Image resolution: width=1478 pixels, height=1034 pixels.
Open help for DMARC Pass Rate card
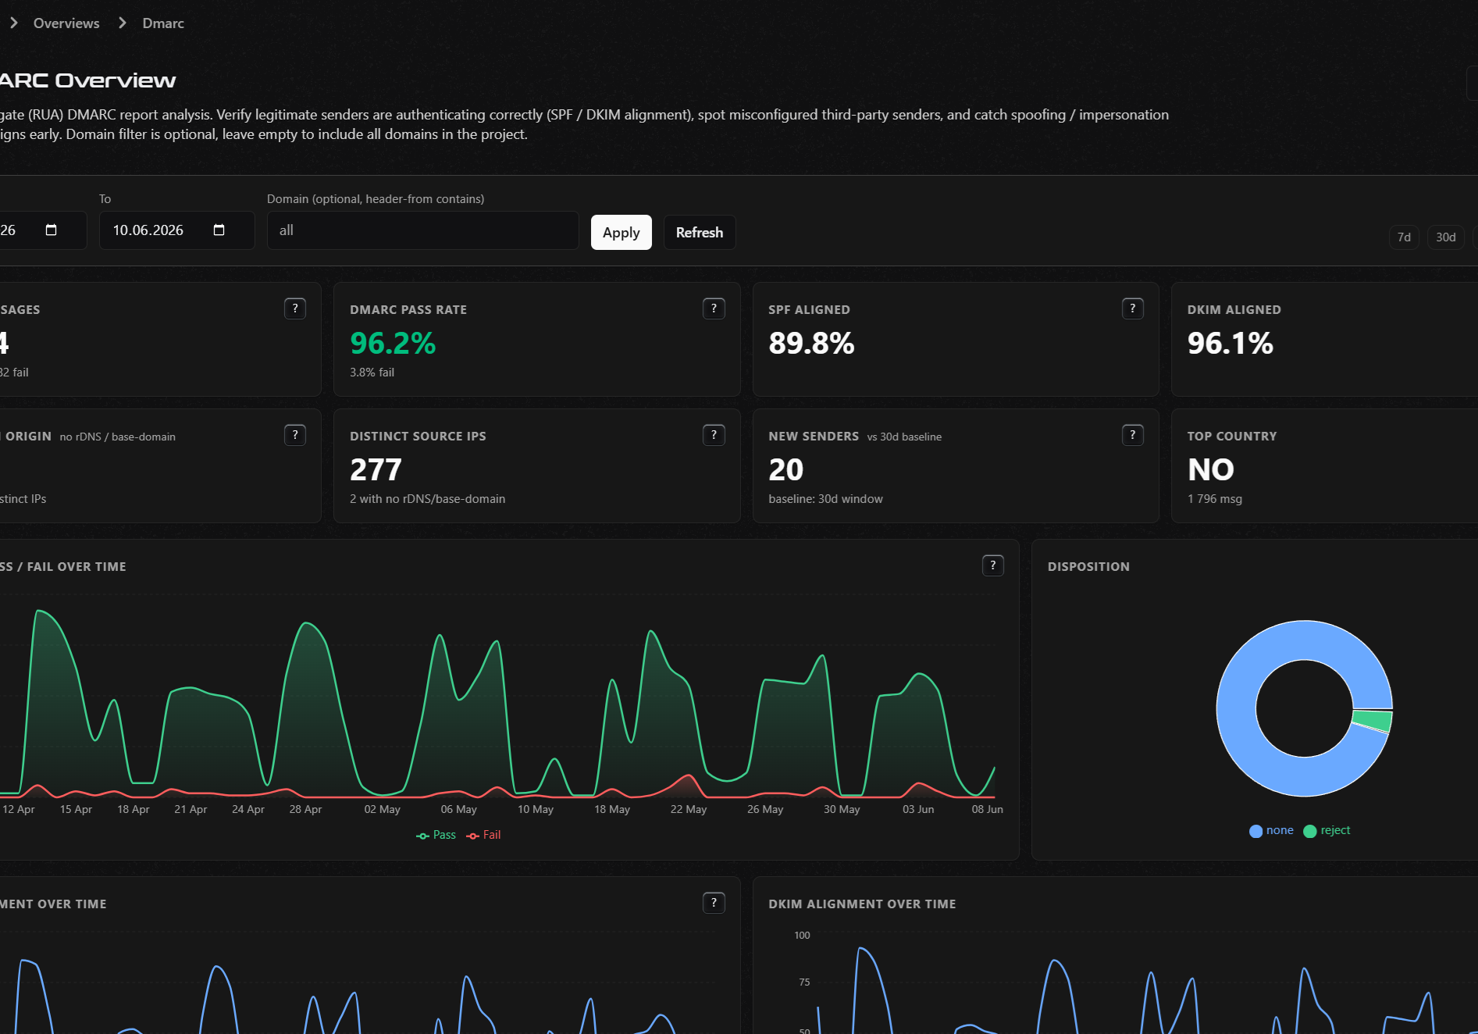click(714, 308)
